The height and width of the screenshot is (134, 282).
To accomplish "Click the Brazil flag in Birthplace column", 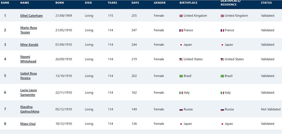I will (181, 76).
